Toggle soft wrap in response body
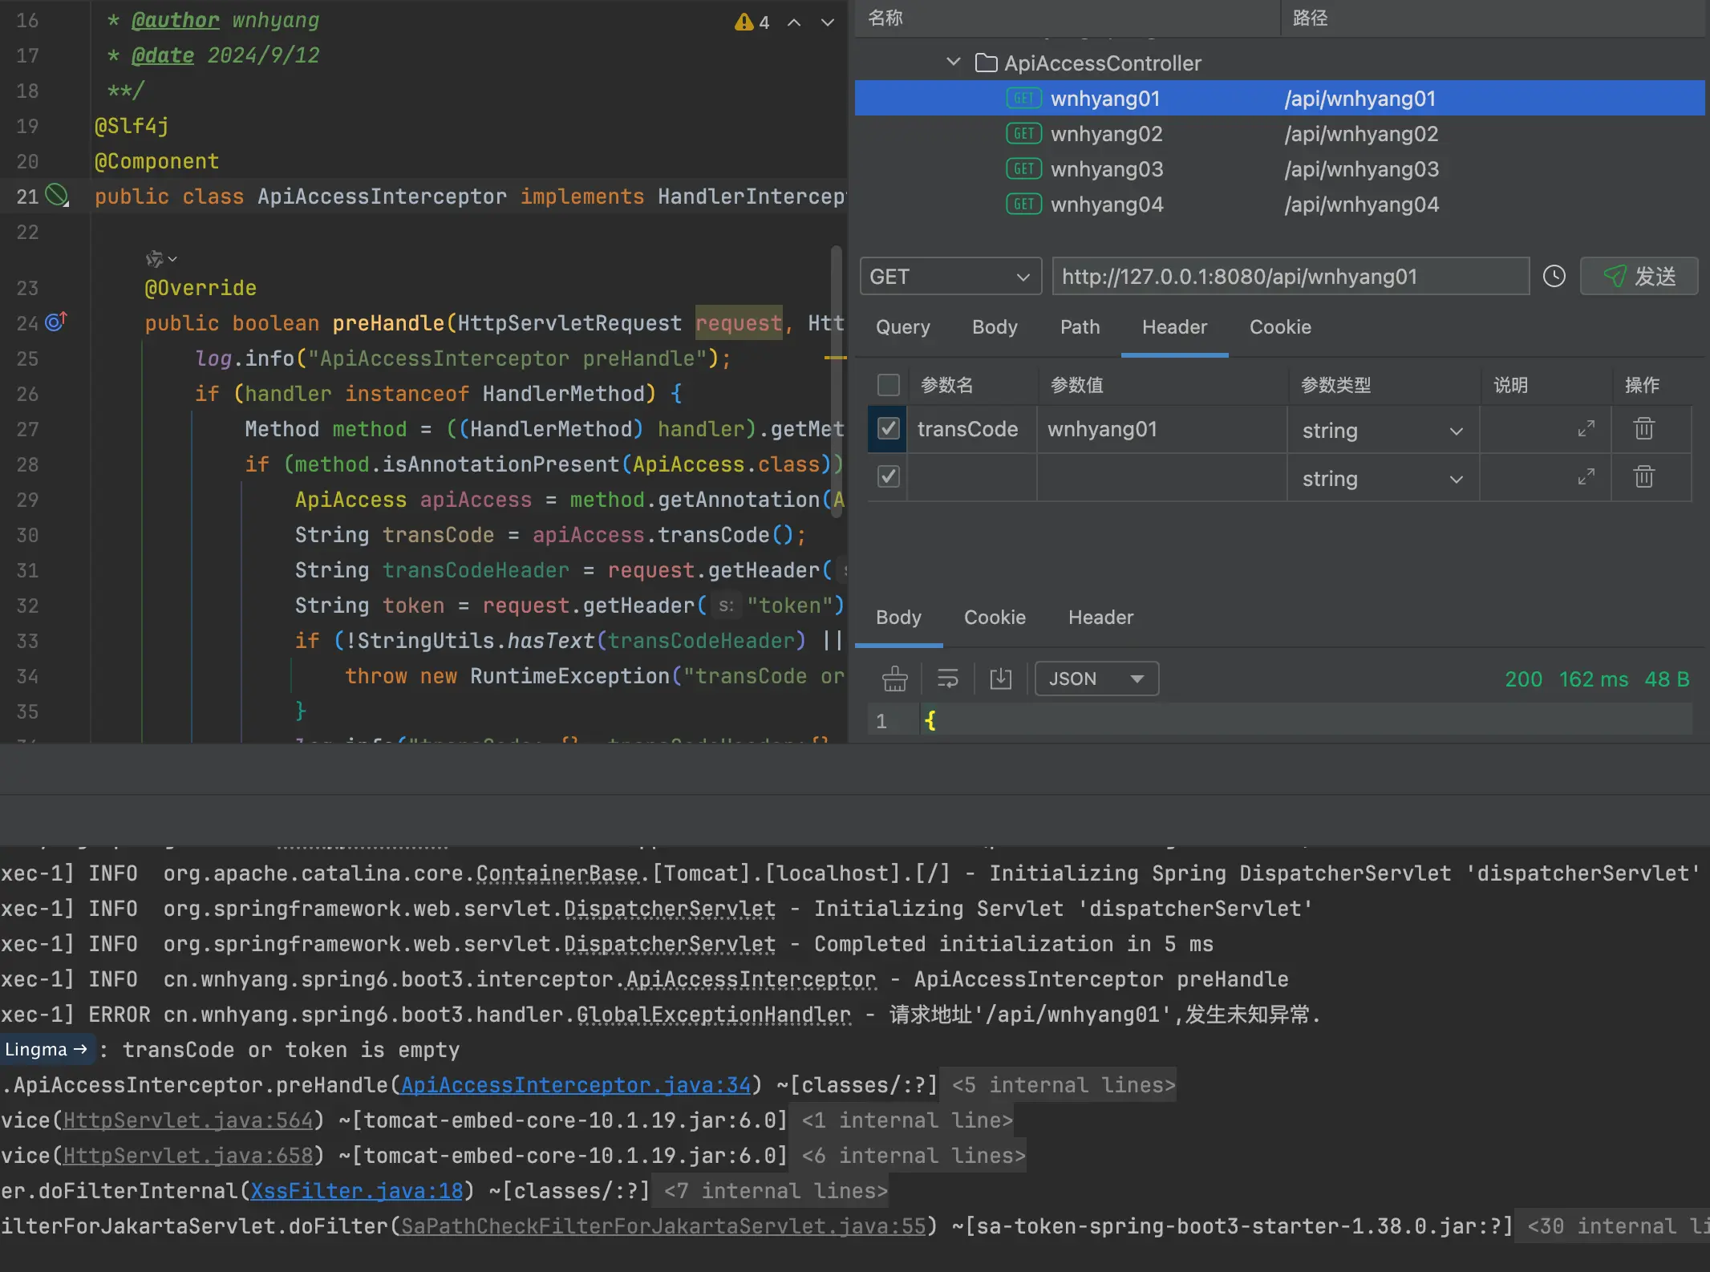This screenshot has width=1710, height=1272. 948,679
